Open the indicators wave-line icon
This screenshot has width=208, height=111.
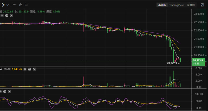point(14,5)
